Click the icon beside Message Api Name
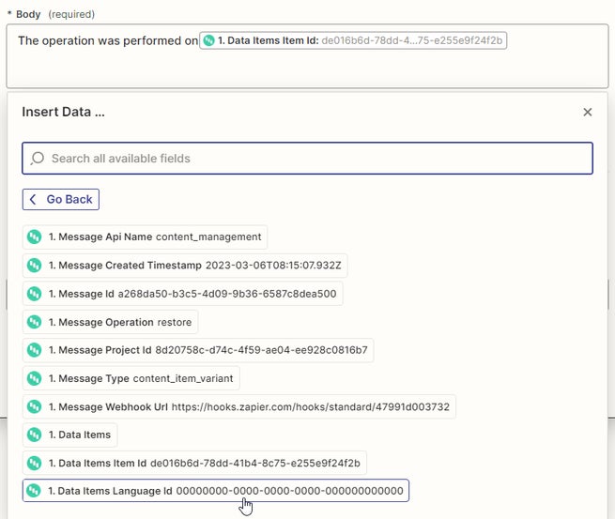Image resolution: width=615 pixels, height=519 pixels. (35, 237)
